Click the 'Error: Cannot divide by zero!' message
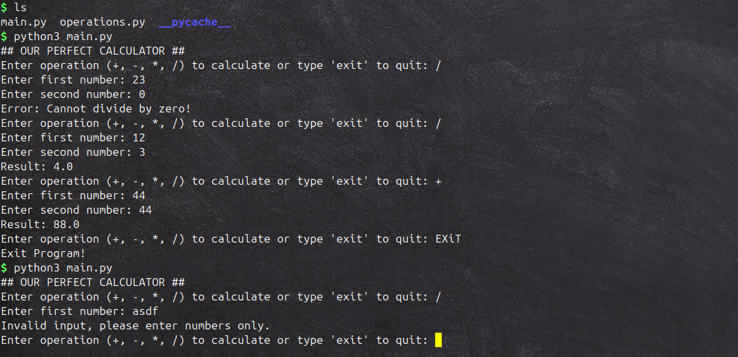Viewport: 738px width, 357px height. [95, 108]
